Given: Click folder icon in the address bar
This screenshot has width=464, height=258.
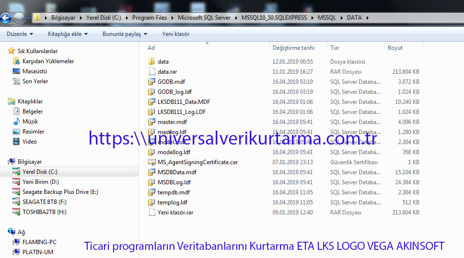Looking at the screenshot, I should tap(37, 18).
